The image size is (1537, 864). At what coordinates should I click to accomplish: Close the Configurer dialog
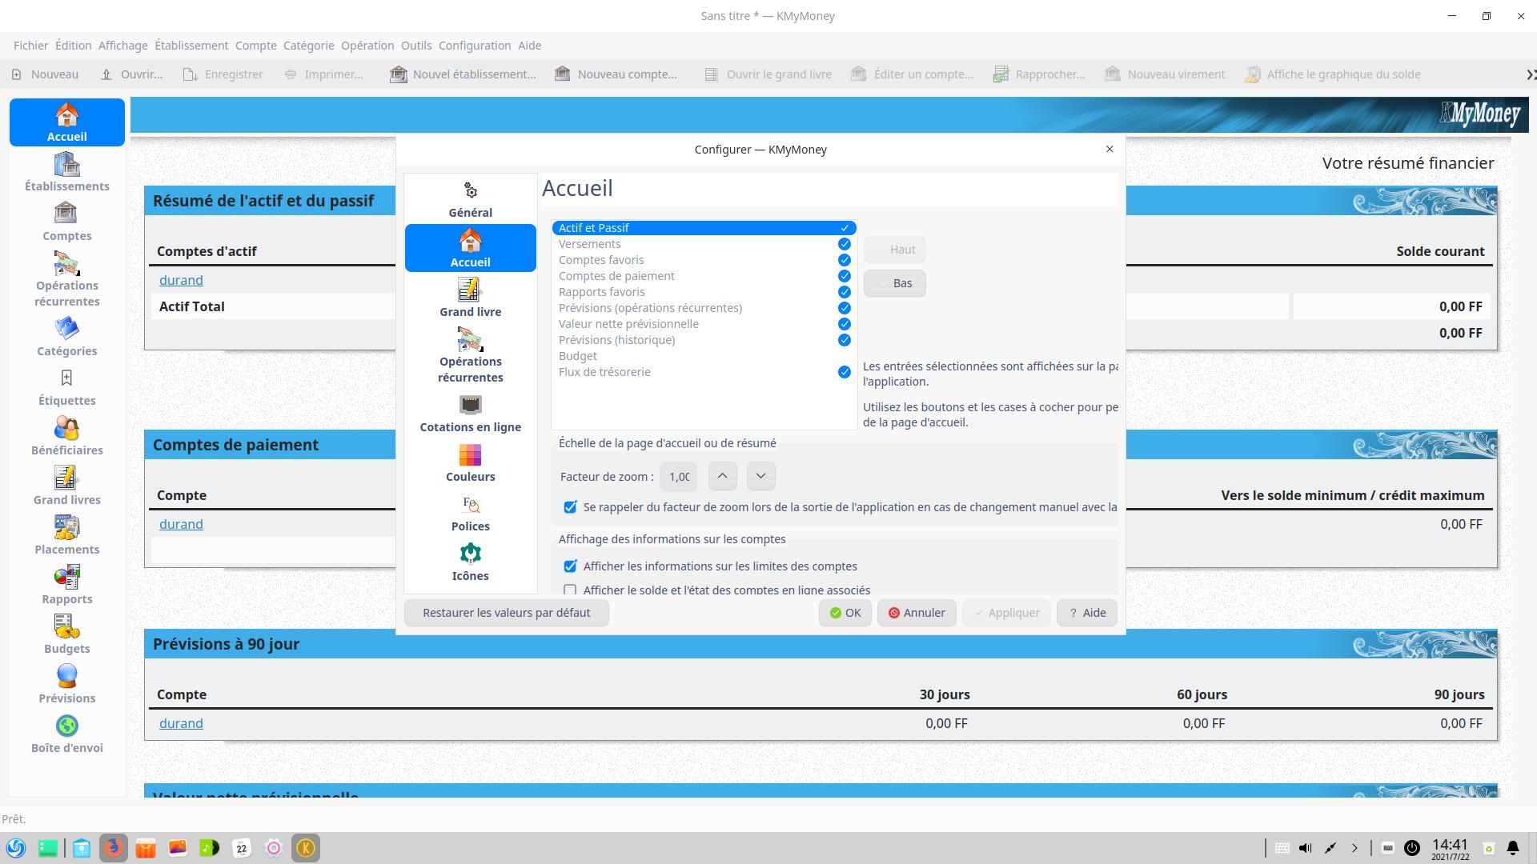1110,149
